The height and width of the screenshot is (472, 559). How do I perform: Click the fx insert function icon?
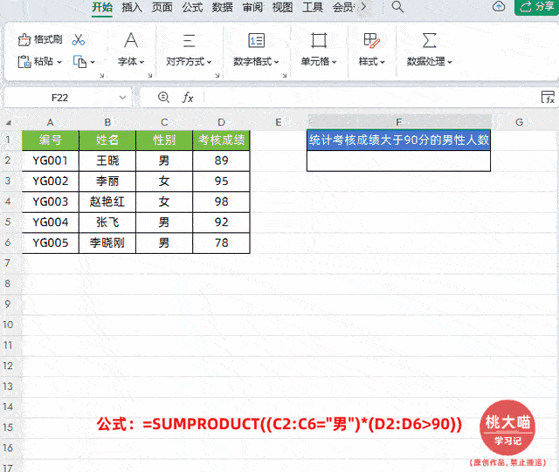coord(188,97)
